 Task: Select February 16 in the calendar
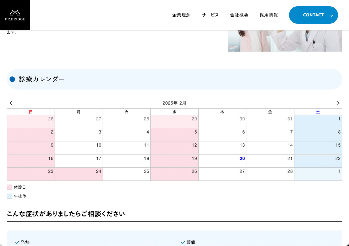pyautogui.click(x=31, y=161)
